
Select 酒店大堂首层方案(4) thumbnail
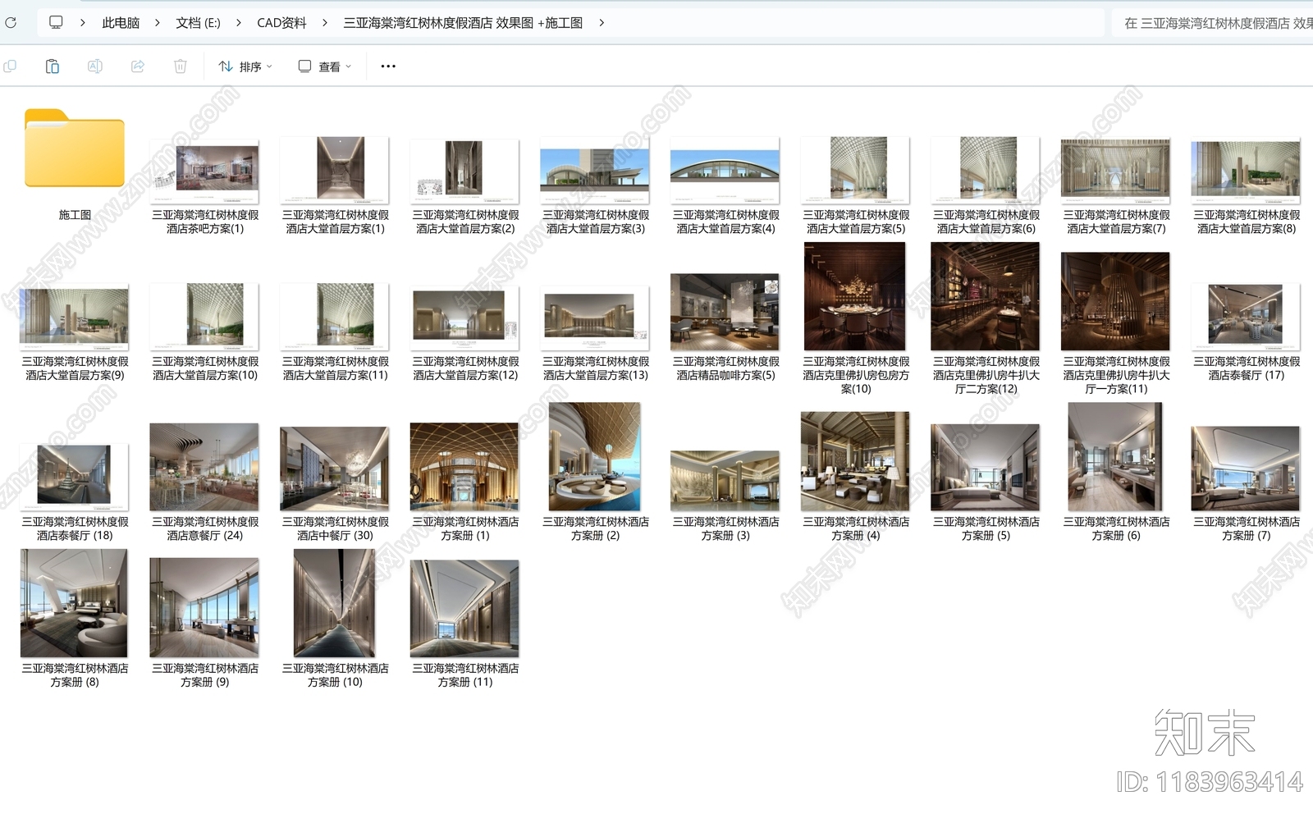point(725,171)
